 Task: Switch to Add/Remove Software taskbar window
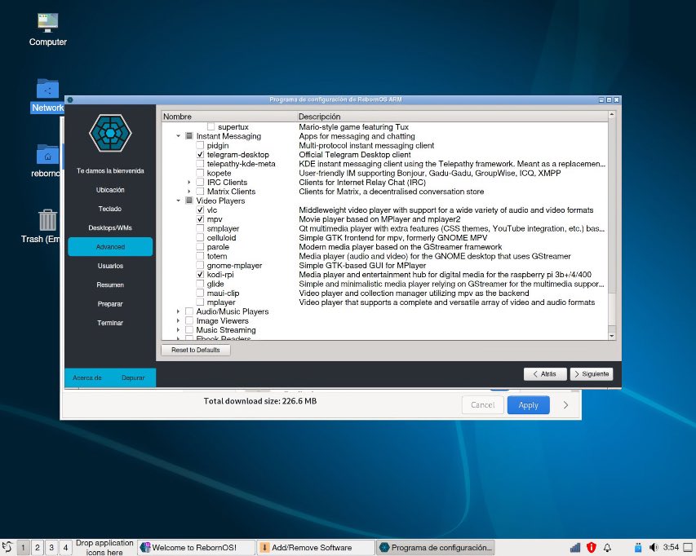(316, 548)
